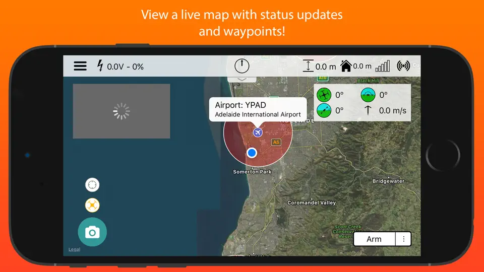Tap the drone pitch angle icon
This screenshot has width=484, height=272.
[324, 110]
